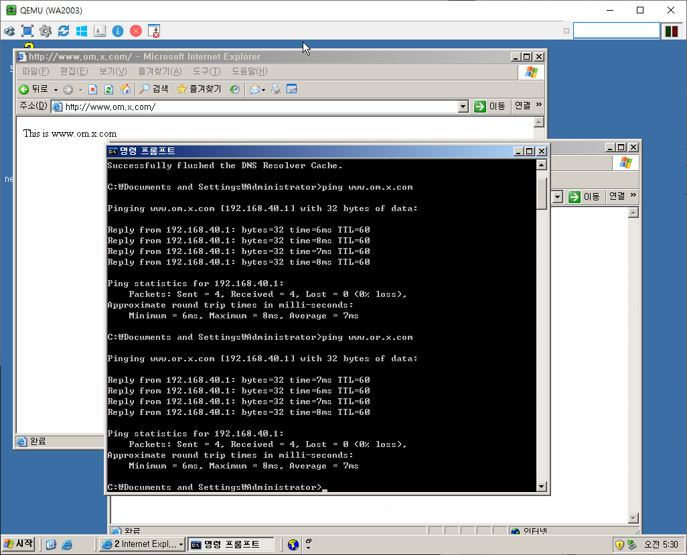Open address bar dropdown in front IE window
Screen dimensions: 687x555
pos(463,107)
